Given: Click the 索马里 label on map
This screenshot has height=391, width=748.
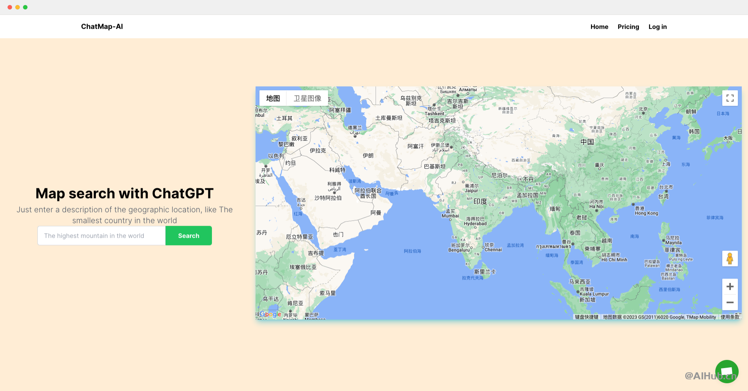Looking at the screenshot, I should [328, 293].
